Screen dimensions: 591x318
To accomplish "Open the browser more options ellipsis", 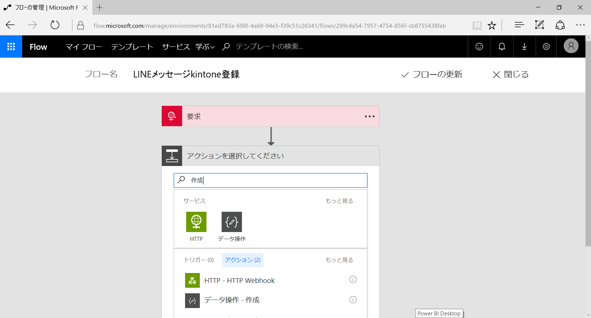I will tap(580, 25).
